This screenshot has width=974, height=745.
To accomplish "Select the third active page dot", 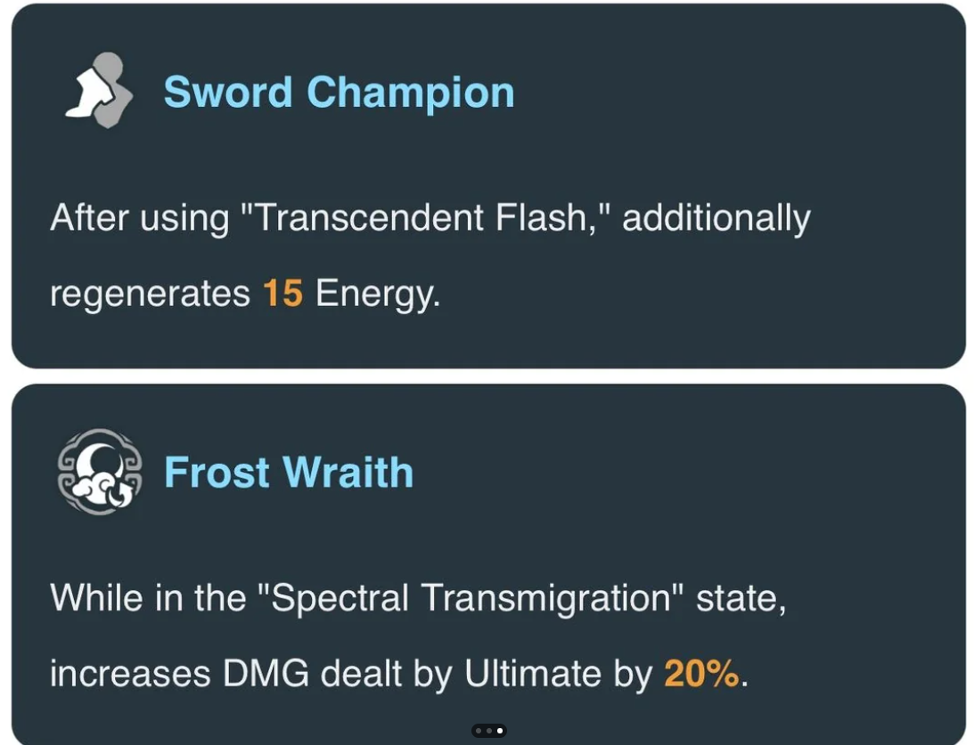I will pyautogui.click(x=500, y=731).
